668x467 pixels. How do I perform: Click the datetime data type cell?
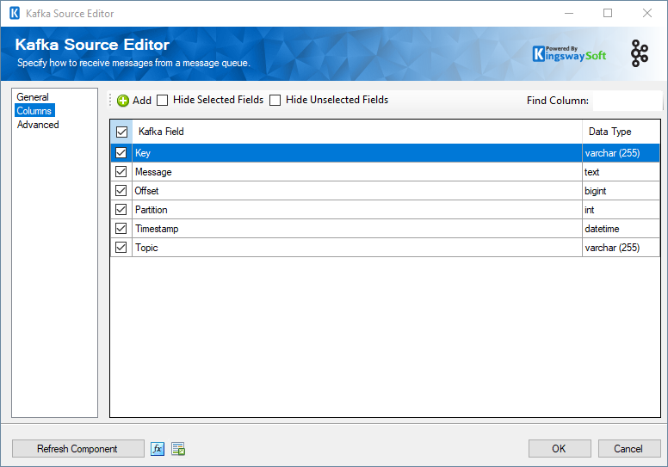coord(621,229)
